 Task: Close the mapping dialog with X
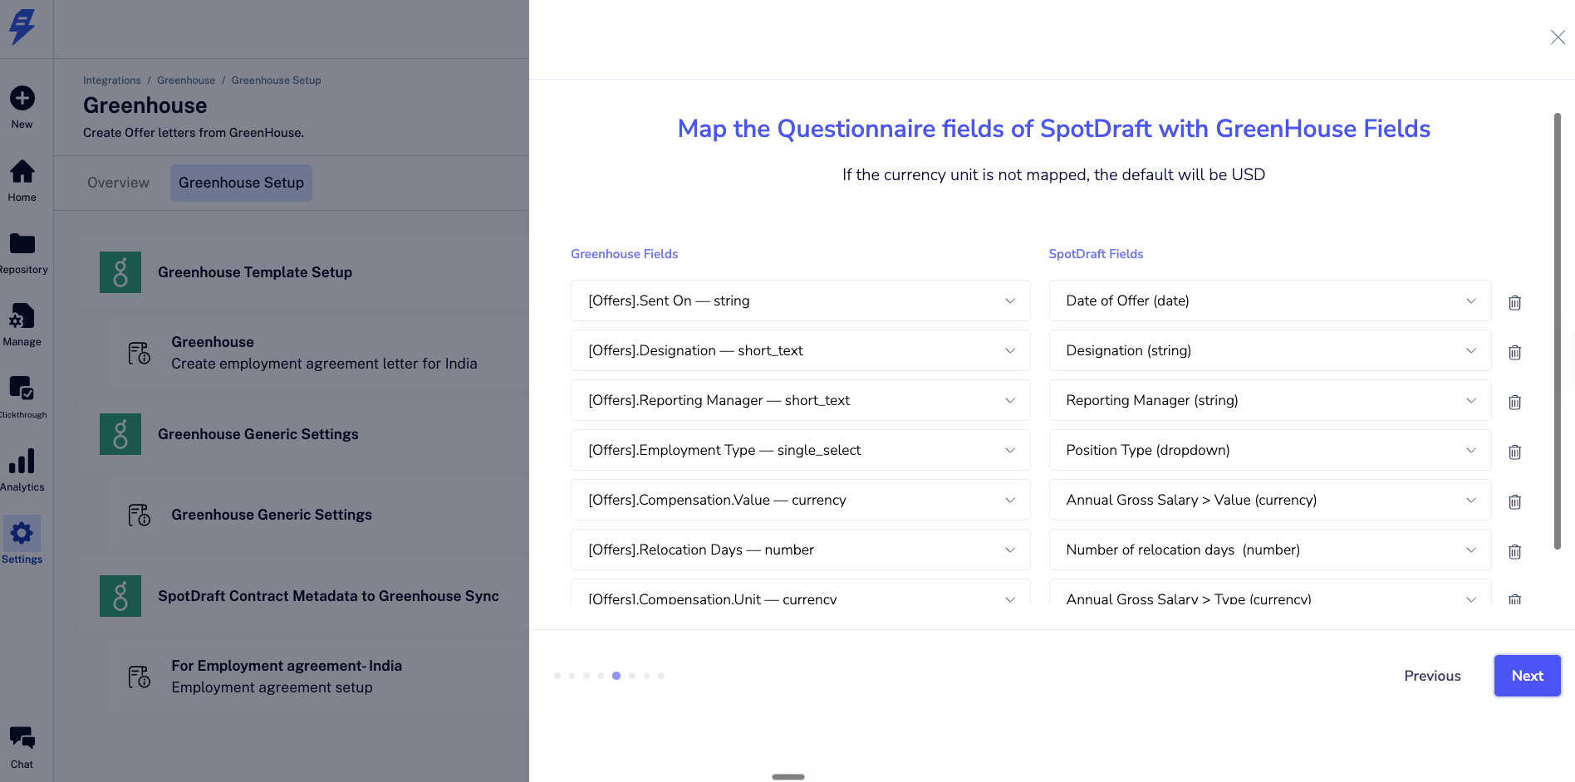[x=1558, y=37]
